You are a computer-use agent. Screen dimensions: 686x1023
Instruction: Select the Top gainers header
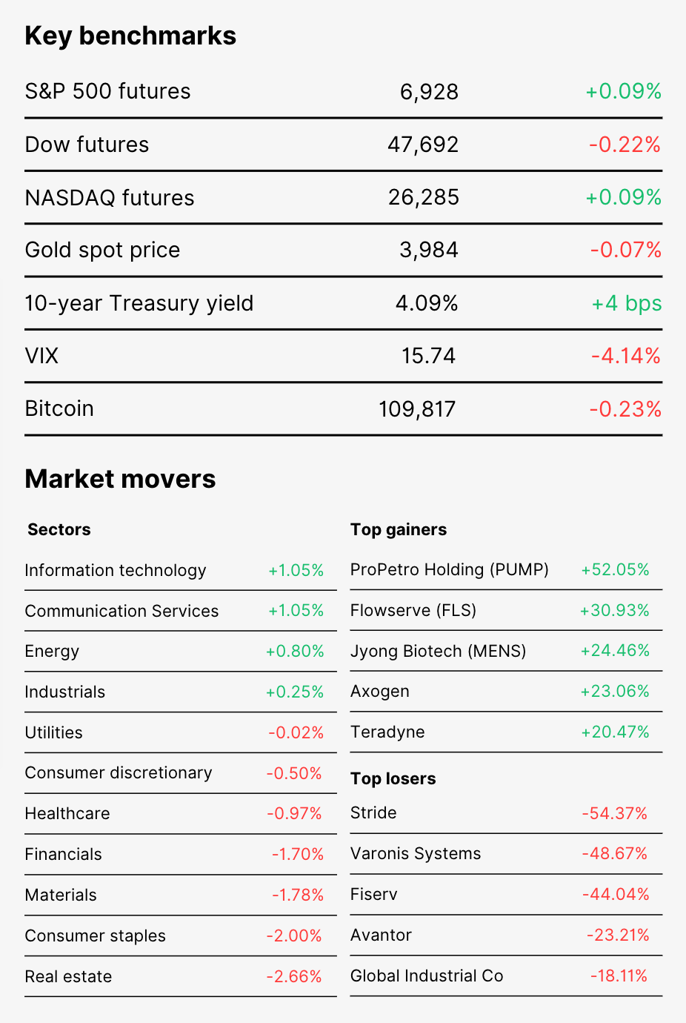click(399, 529)
